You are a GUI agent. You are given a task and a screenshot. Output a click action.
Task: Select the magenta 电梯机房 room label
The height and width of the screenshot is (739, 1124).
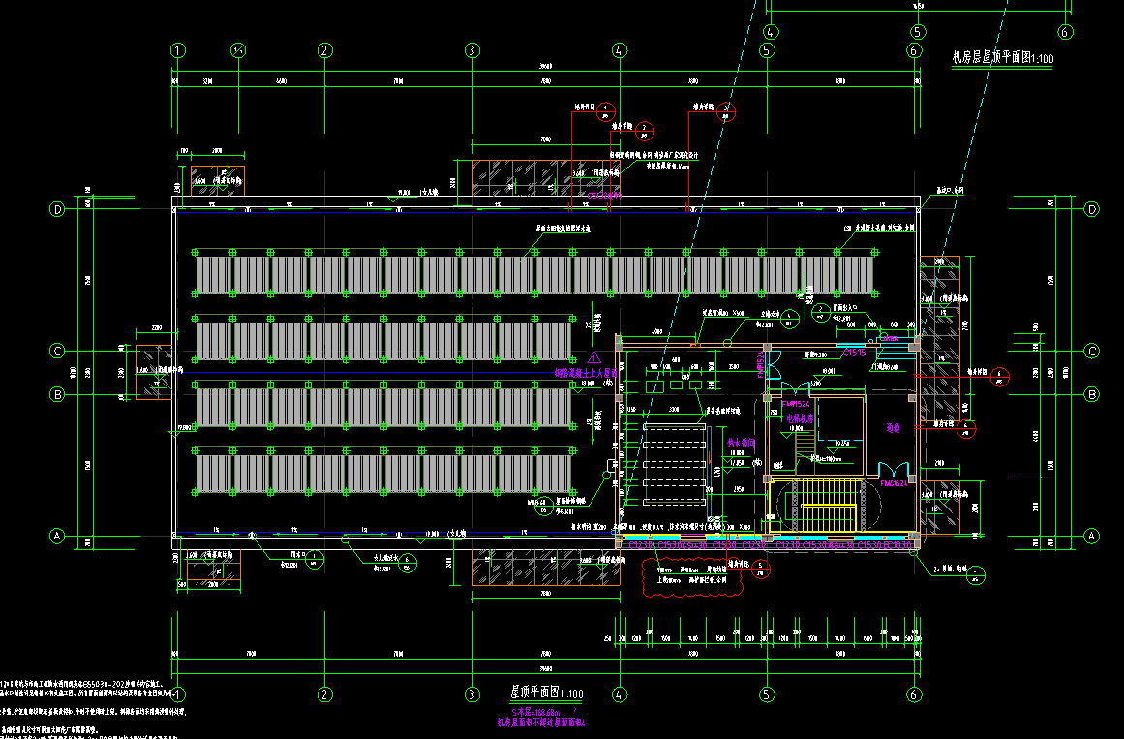point(802,418)
